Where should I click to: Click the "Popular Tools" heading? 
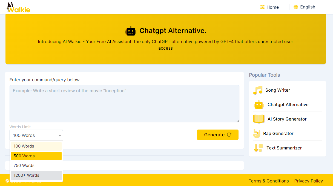tap(265, 75)
